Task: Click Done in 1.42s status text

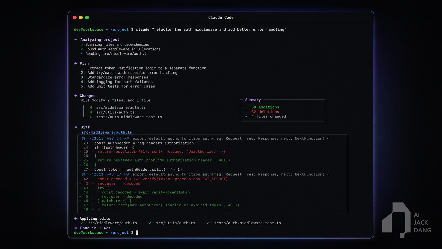Action: [95, 228]
